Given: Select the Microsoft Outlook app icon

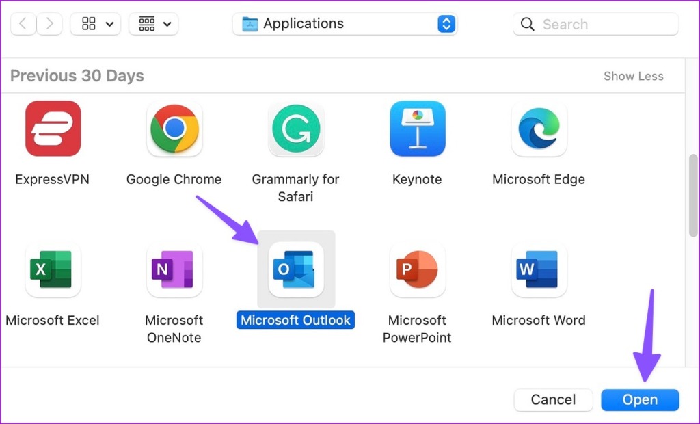Looking at the screenshot, I should [x=295, y=269].
